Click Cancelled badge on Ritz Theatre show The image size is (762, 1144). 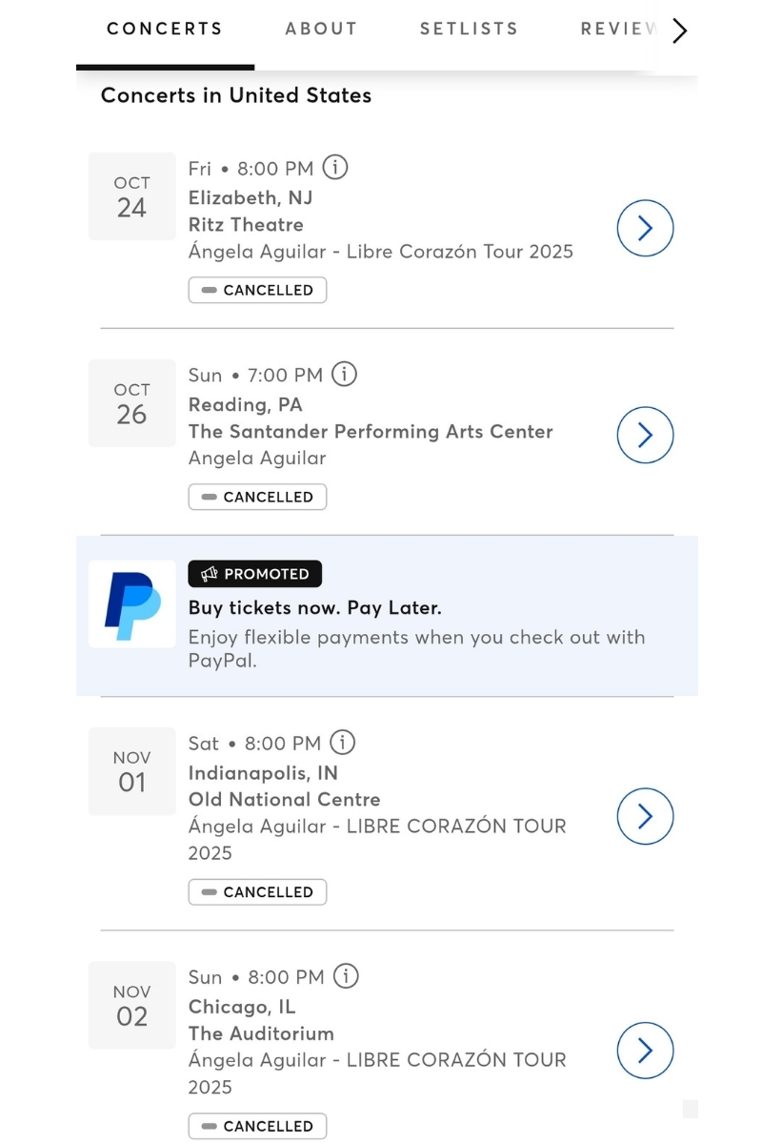(x=257, y=290)
